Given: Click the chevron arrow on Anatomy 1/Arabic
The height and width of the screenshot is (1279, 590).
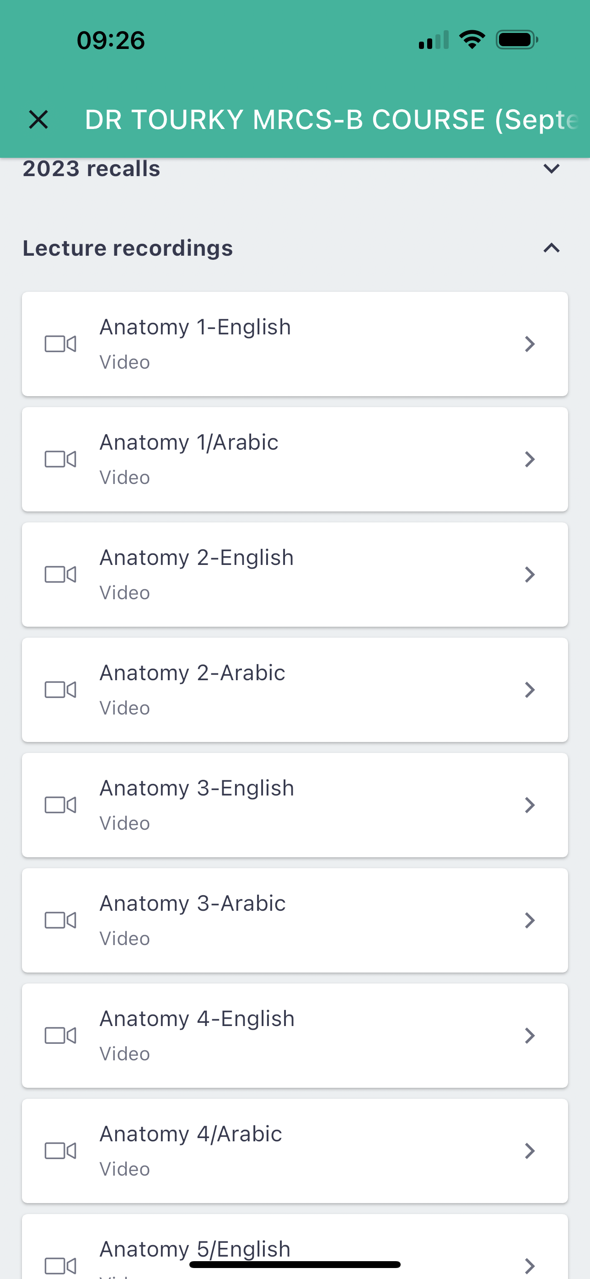Looking at the screenshot, I should [530, 459].
